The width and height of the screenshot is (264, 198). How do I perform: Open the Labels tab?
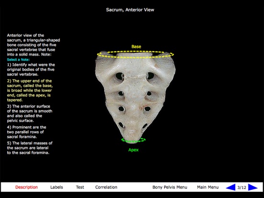click(56, 187)
